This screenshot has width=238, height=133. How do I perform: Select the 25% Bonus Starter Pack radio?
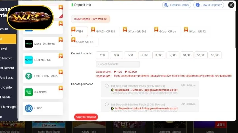[107, 86]
